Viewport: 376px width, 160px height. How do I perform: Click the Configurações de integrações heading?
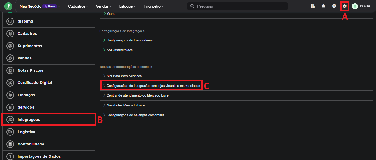coord(122,31)
